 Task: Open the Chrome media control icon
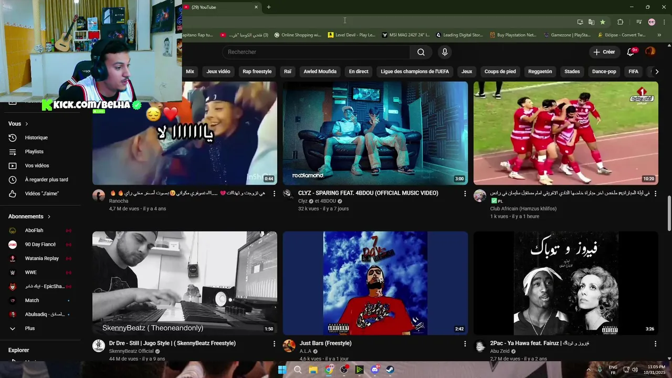(639, 22)
